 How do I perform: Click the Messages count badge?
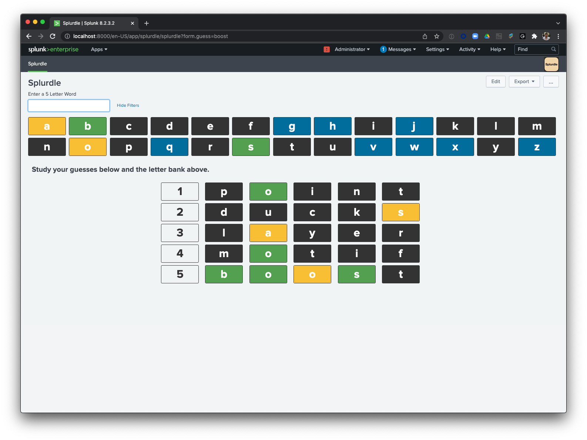[383, 50]
